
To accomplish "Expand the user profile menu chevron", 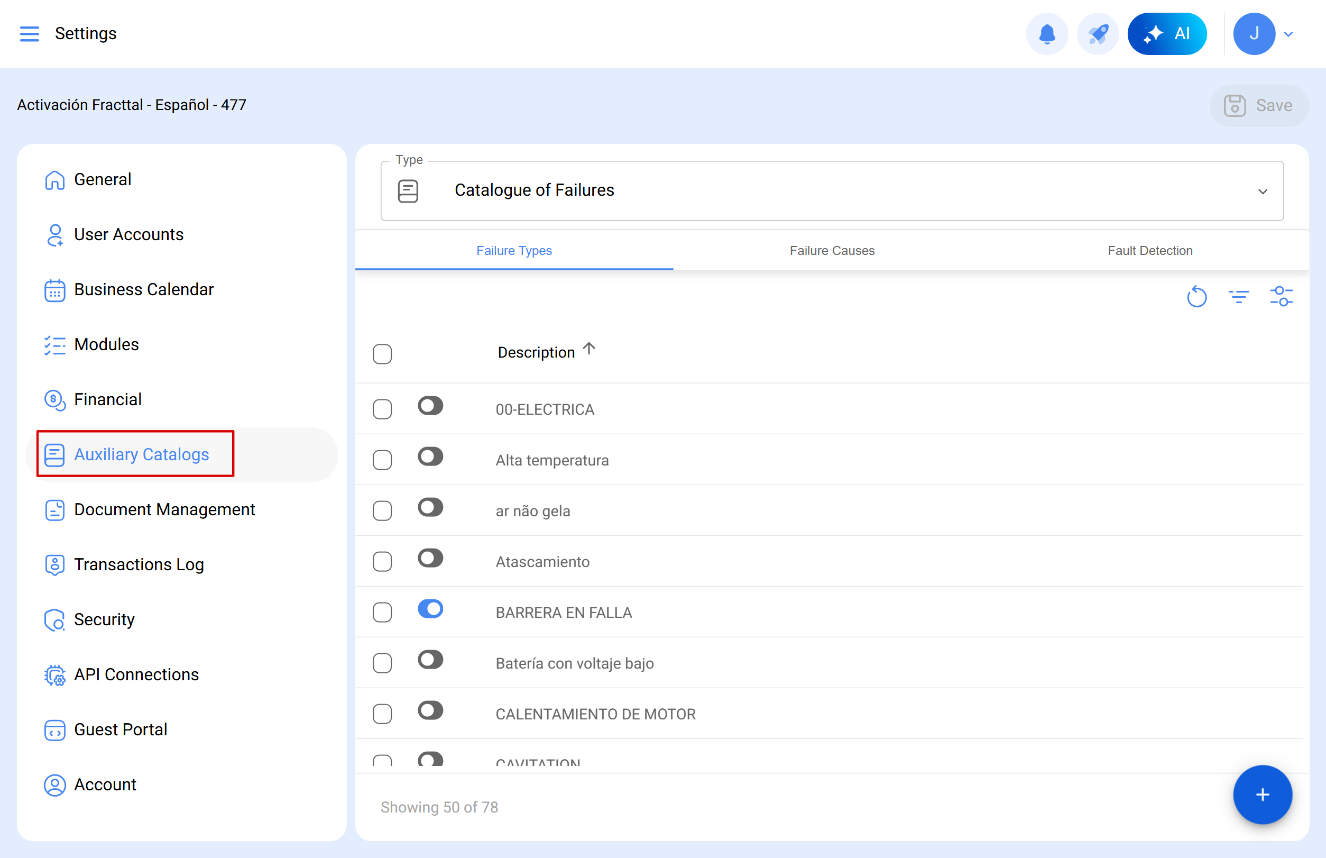I will tap(1288, 33).
